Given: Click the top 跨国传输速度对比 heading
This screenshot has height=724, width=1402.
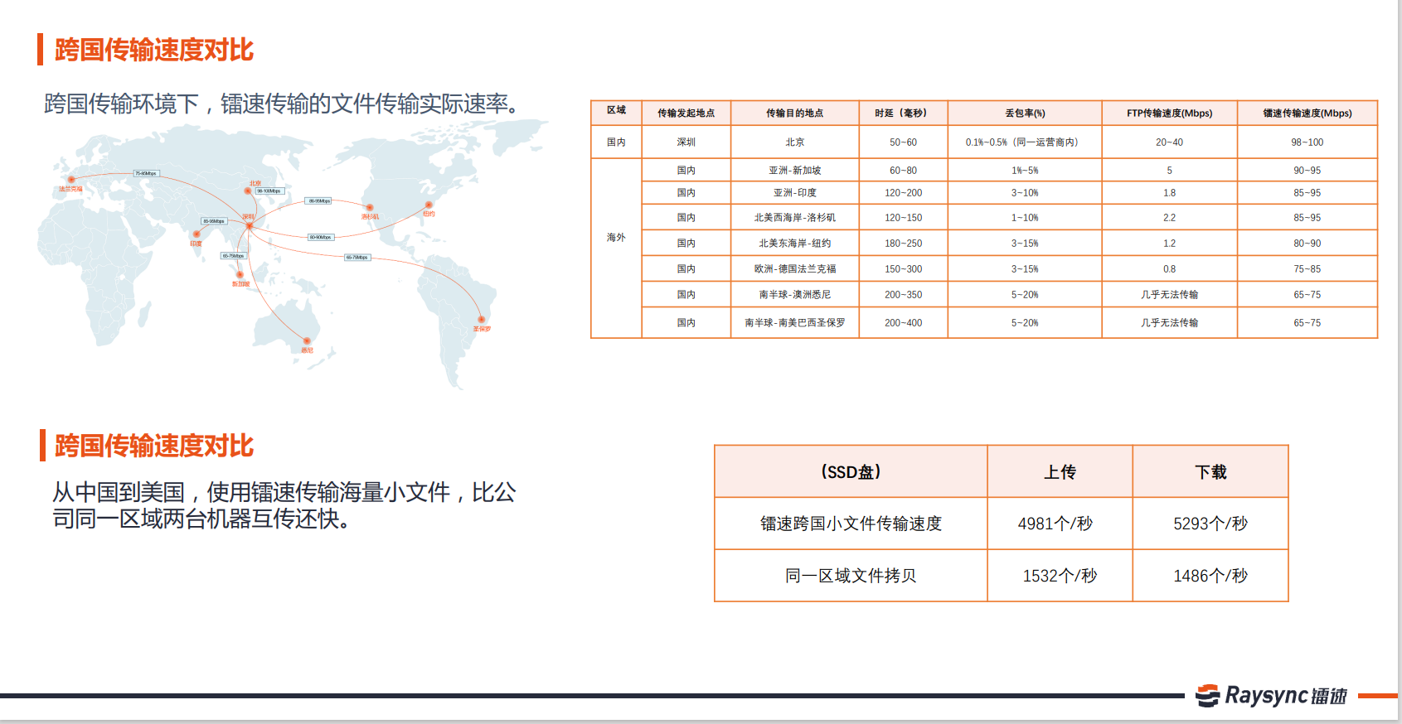Looking at the screenshot, I should [154, 50].
